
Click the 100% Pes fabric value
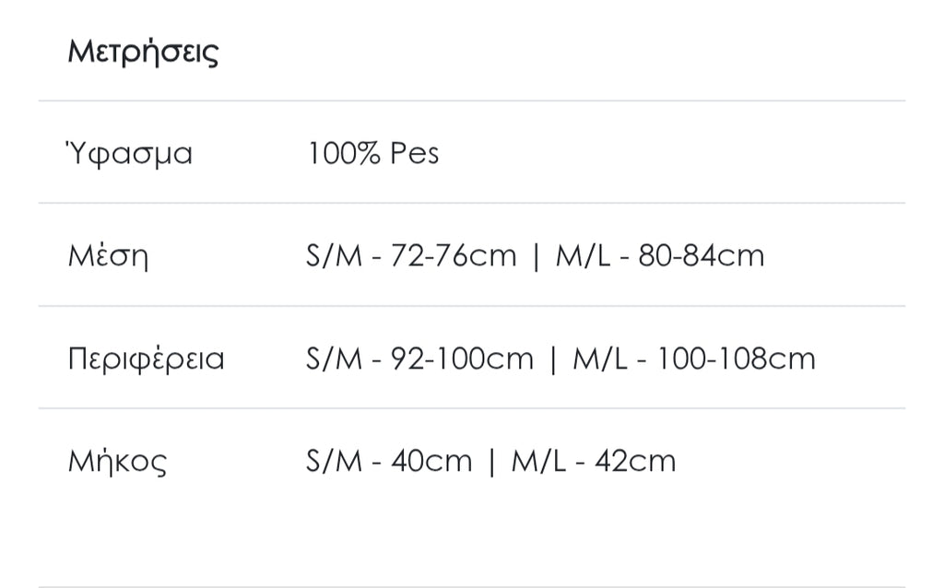372,153
